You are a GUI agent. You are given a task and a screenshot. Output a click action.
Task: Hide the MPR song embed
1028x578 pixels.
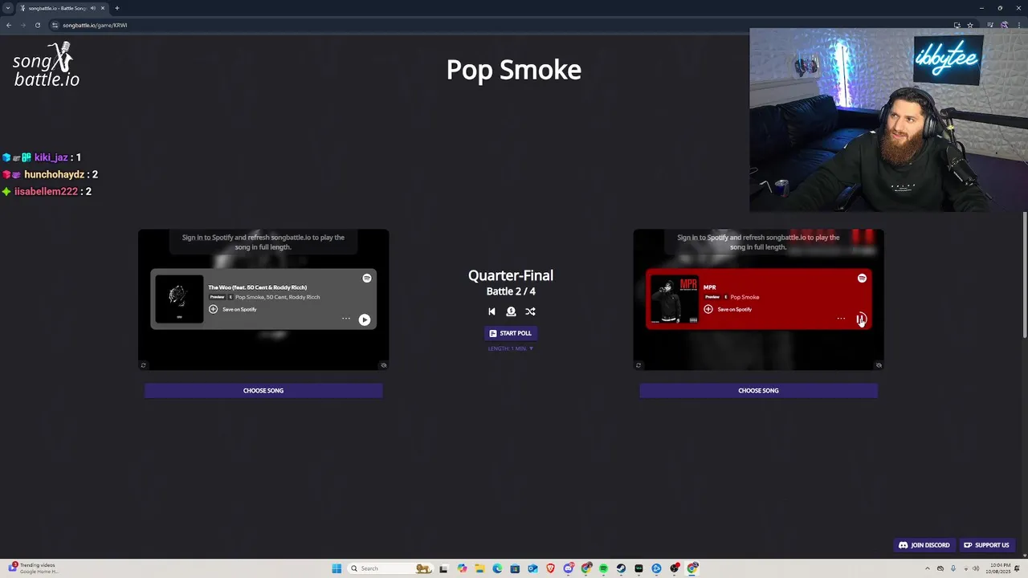[878, 365]
